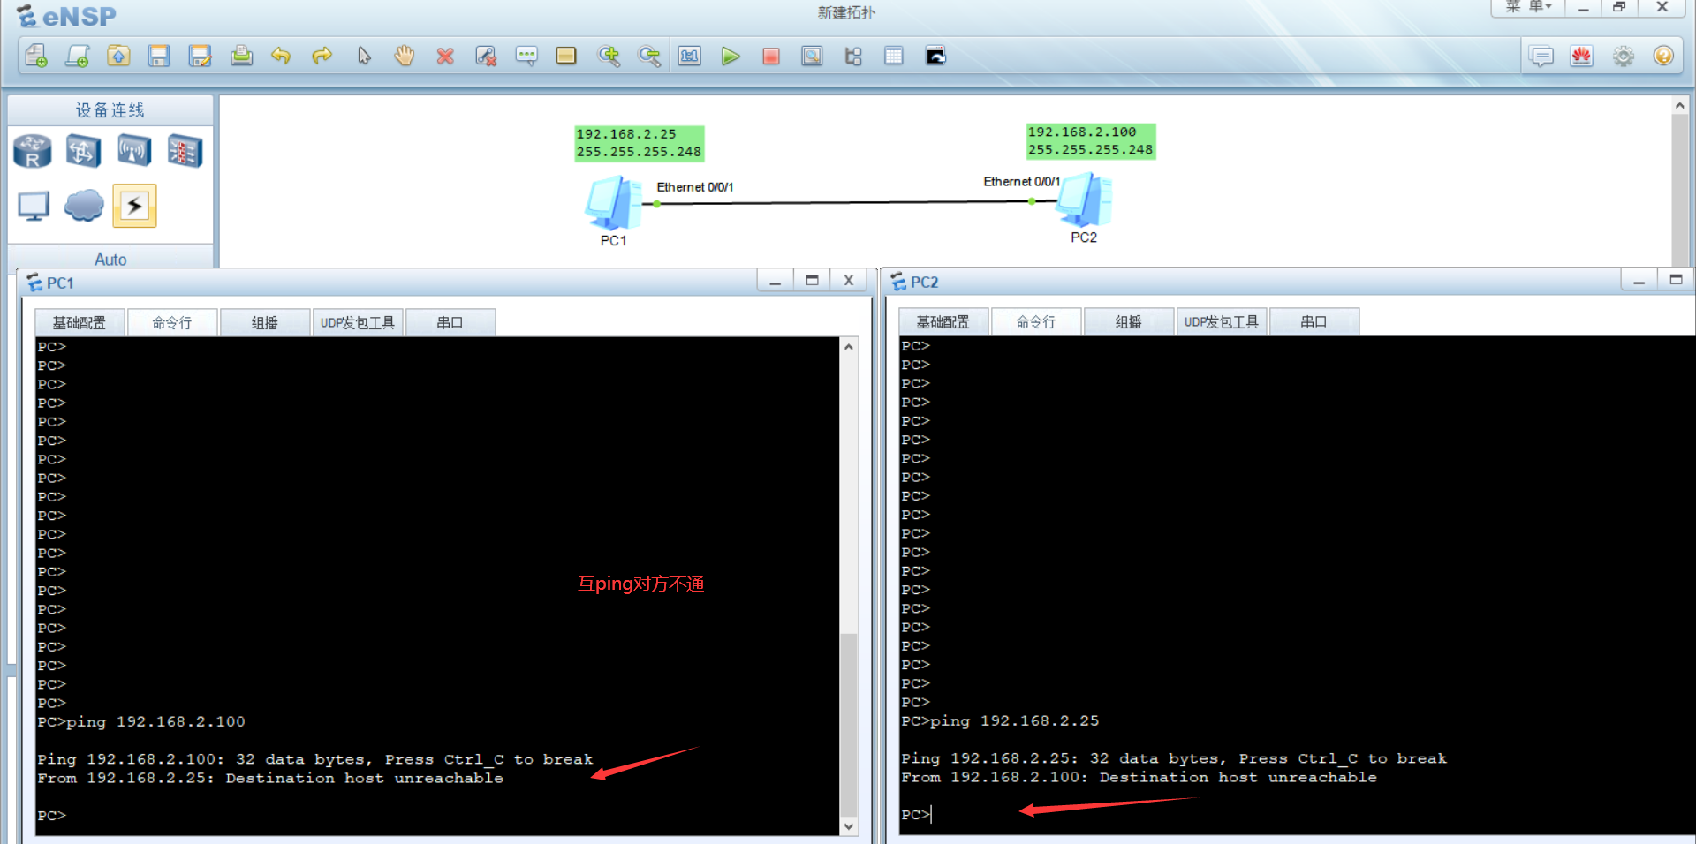Open UDP发包工具 tab in PC1 window
The width and height of the screenshot is (1696, 844).
[358, 323]
